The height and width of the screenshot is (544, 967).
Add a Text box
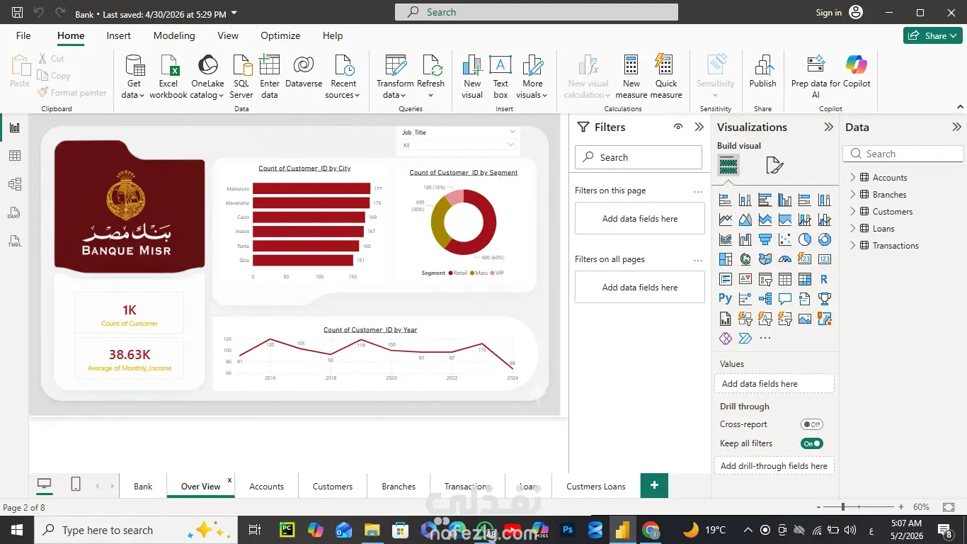click(500, 76)
